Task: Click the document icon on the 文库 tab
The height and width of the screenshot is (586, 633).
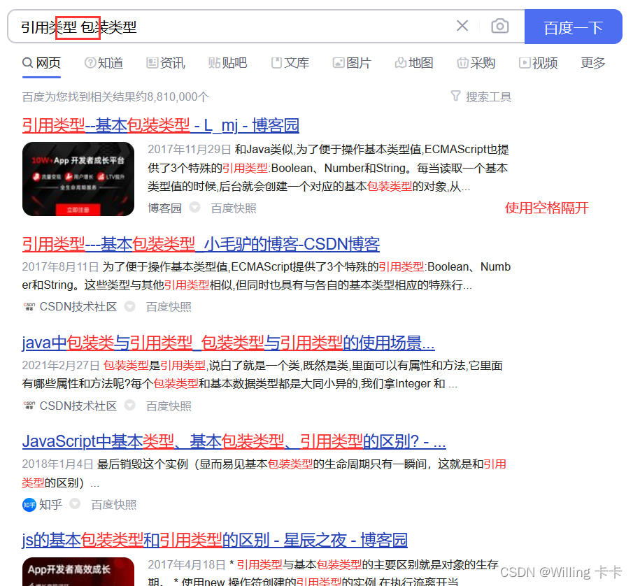Action: coord(276,63)
